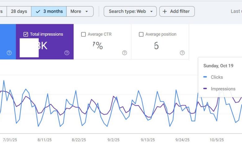This screenshot has height=146, width=242.
Task: Click the blue Clicks legend marker
Action: click(x=205, y=77)
